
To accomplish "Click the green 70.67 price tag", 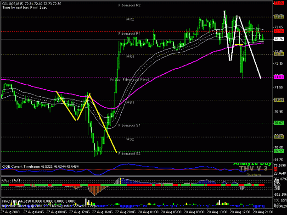I will pyautogui.click(x=279, y=123).
